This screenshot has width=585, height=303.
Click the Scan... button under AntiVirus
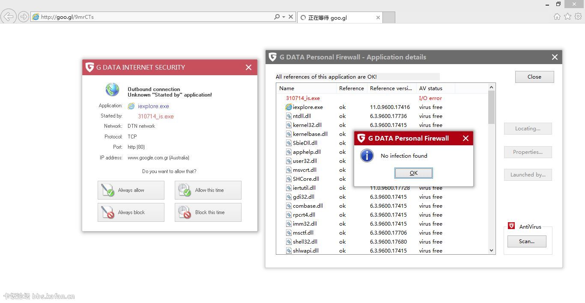[x=527, y=241]
